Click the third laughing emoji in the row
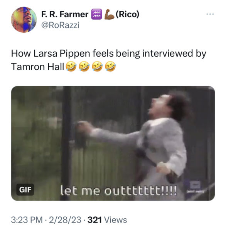This screenshot has height=231, width=226. click(97, 67)
